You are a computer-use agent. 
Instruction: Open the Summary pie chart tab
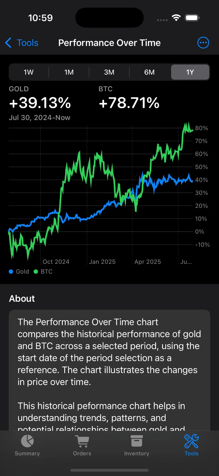tap(27, 445)
